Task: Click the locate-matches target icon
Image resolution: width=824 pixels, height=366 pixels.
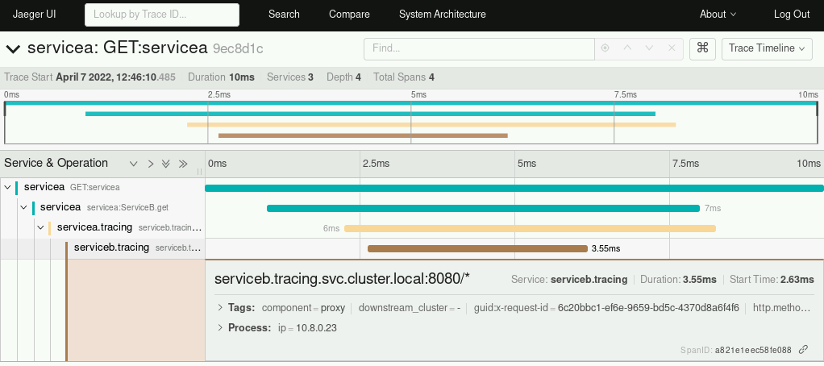Action: [x=605, y=48]
